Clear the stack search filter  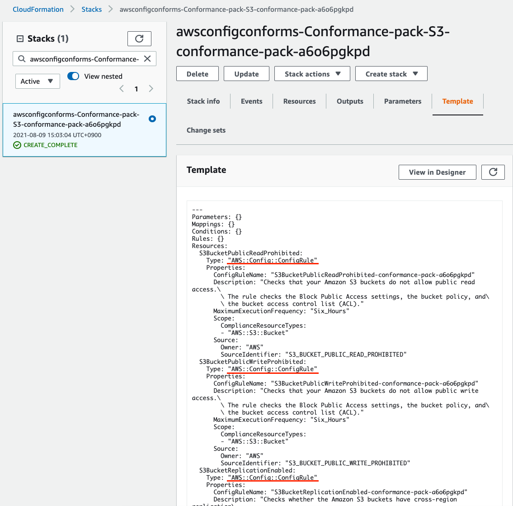(x=147, y=59)
